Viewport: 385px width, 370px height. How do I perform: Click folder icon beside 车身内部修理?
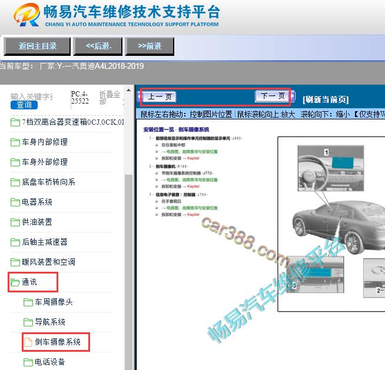[x=15, y=142]
